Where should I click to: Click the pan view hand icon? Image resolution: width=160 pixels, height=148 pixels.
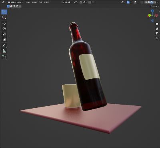coord(157,29)
